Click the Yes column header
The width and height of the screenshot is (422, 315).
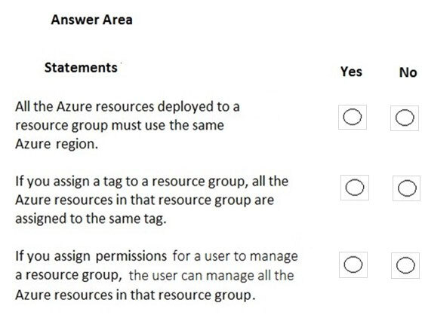pyautogui.click(x=351, y=72)
